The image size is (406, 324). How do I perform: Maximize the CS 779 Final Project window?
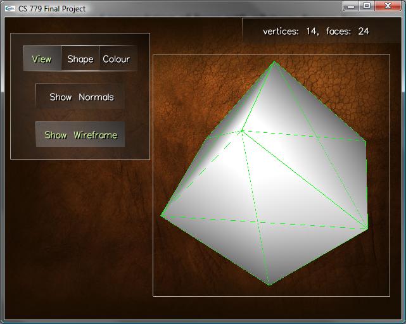(x=366, y=6)
